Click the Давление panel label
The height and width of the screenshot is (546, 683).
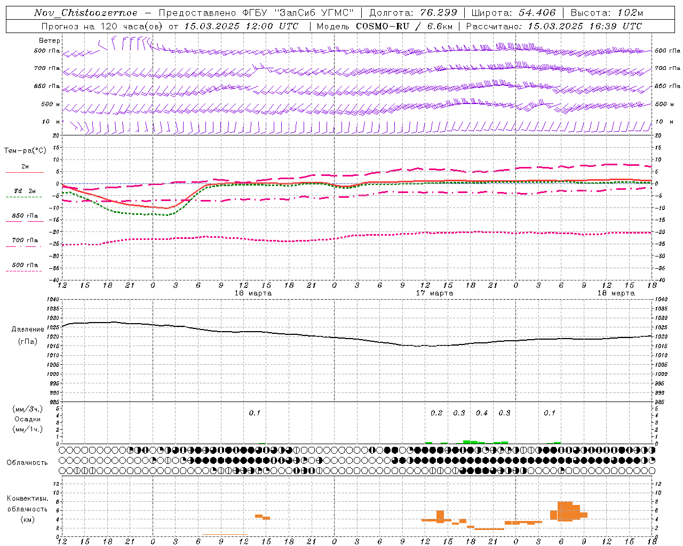[x=28, y=330]
